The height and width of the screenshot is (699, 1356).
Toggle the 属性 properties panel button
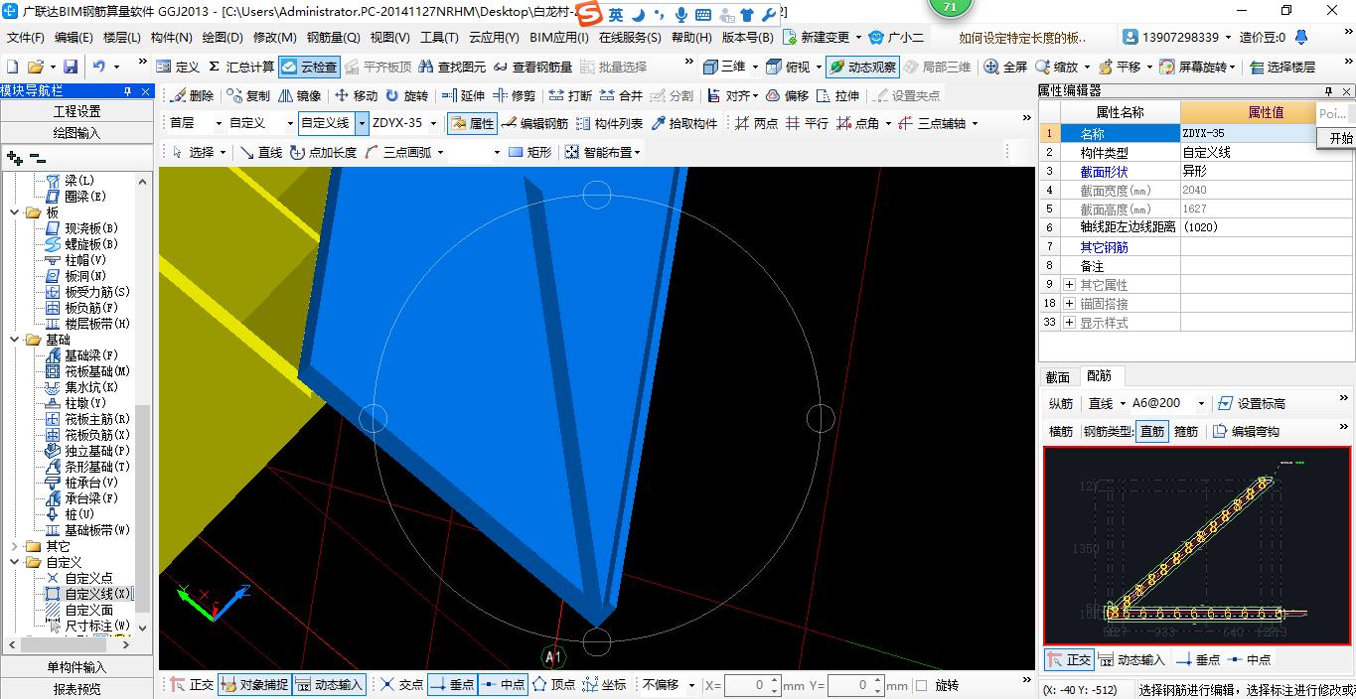(x=473, y=124)
